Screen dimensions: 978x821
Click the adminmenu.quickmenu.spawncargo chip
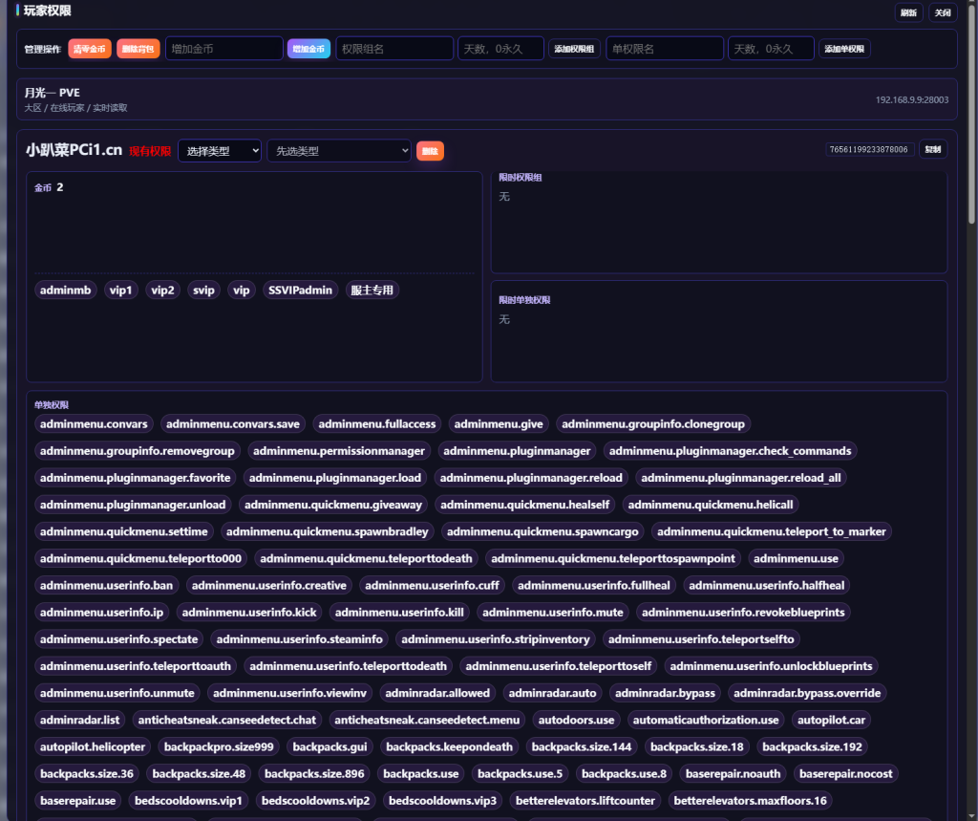542,531
